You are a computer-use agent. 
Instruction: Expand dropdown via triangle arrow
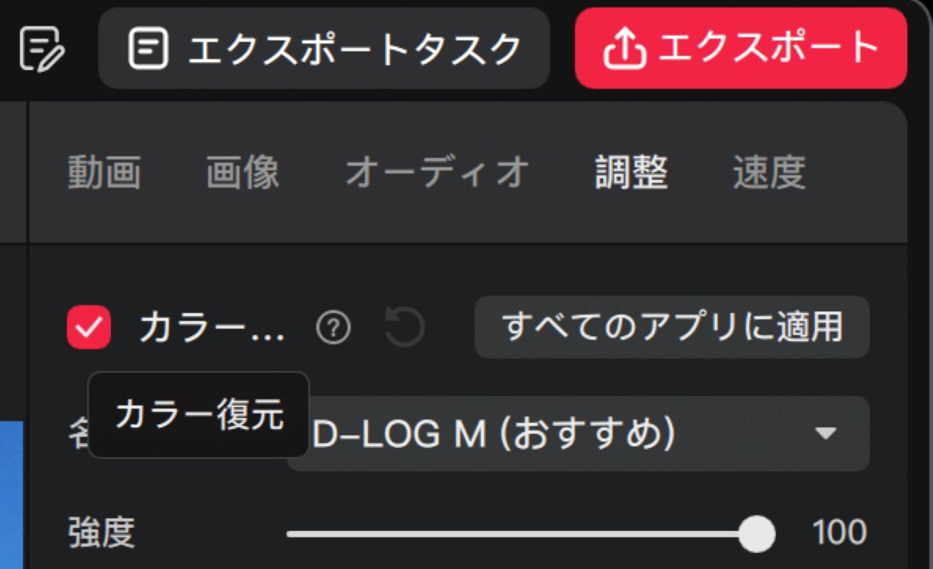point(825,434)
